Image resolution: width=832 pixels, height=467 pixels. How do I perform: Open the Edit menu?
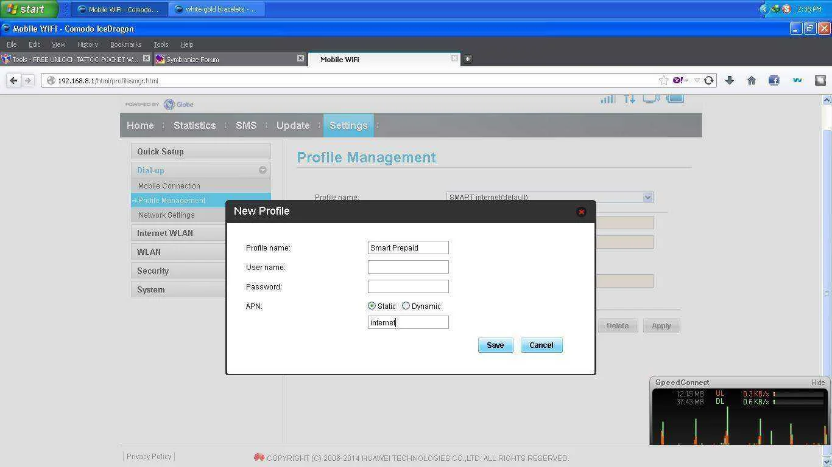click(34, 44)
